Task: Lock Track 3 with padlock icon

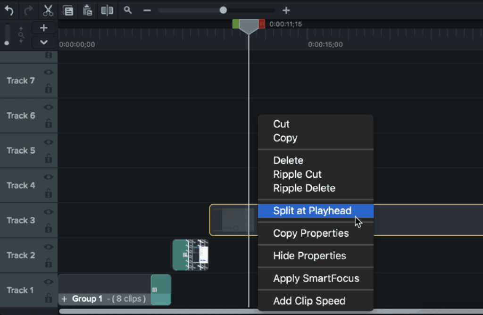Action: click(48, 228)
